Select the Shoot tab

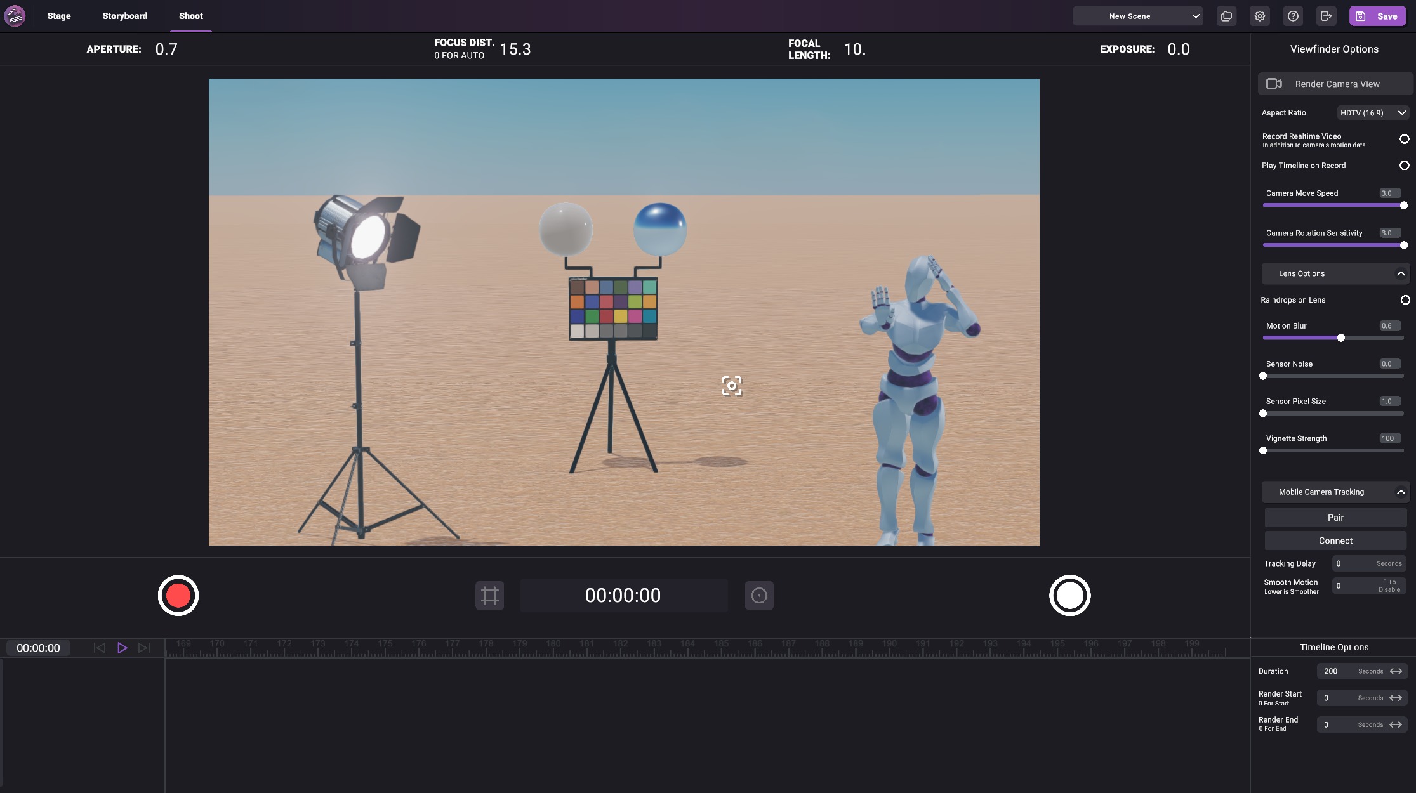point(191,16)
